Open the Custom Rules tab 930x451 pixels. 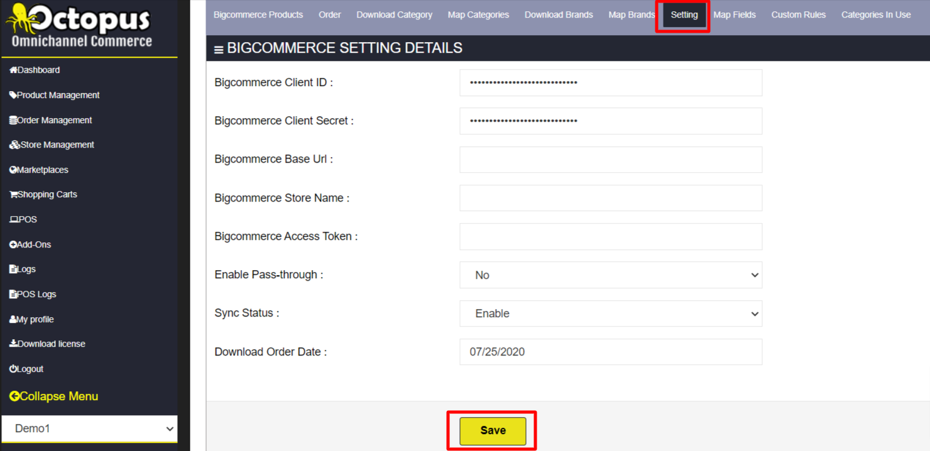click(799, 14)
